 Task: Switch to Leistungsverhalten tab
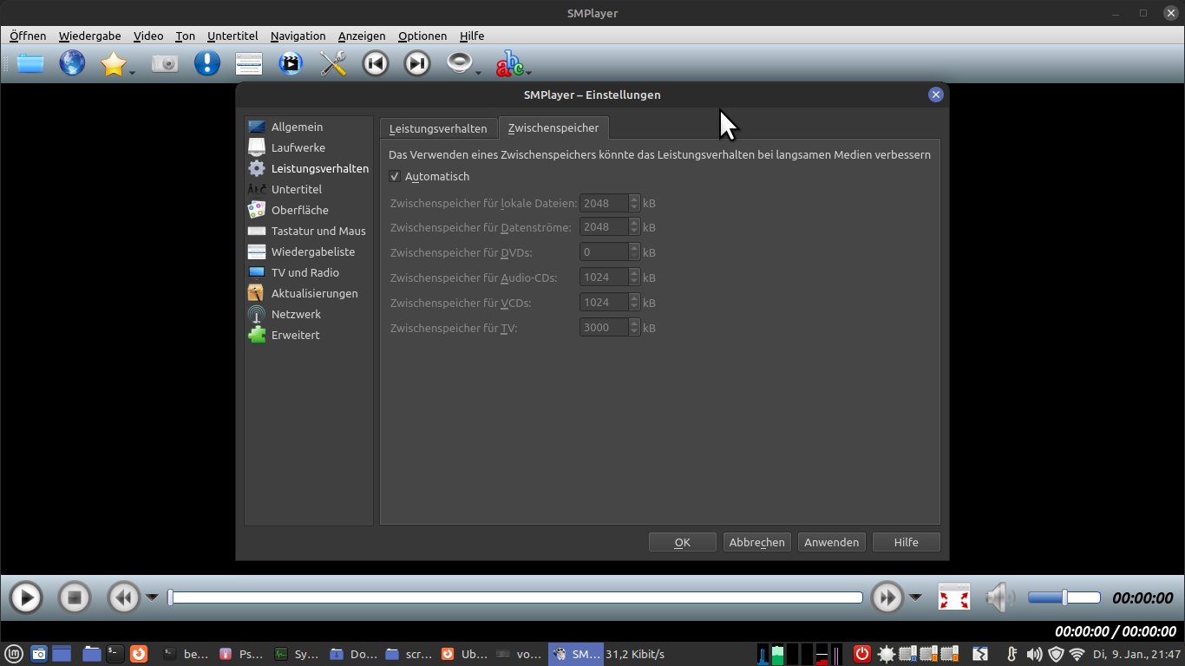(438, 128)
